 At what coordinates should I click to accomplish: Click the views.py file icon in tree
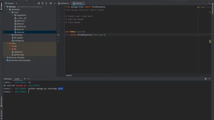click(15, 32)
